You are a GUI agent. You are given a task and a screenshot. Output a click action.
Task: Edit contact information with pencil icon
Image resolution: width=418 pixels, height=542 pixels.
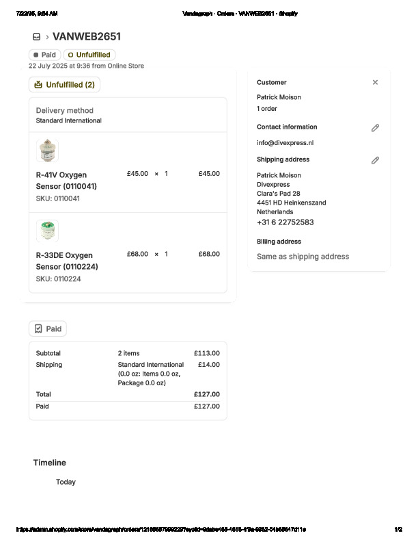click(375, 128)
